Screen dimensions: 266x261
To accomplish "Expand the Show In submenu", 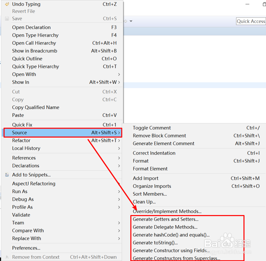I will pos(62,82).
